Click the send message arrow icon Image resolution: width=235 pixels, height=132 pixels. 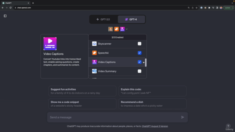pyautogui.click(x=182, y=117)
